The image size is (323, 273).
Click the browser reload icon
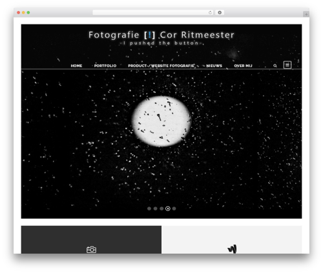(x=210, y=13)
